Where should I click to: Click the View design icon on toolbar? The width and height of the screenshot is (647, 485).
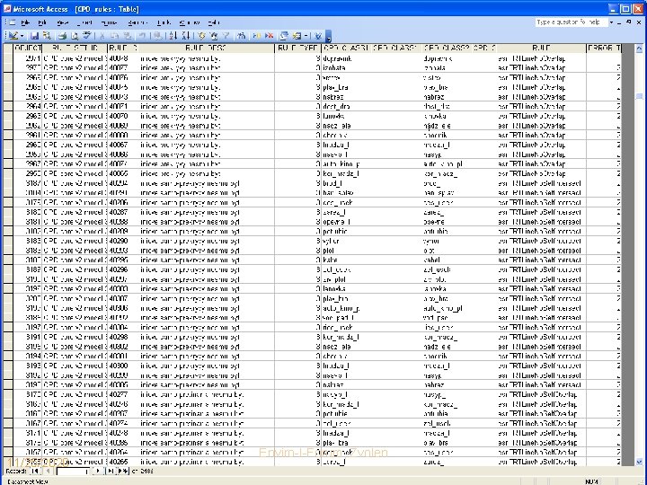click(x=13, y=36)
